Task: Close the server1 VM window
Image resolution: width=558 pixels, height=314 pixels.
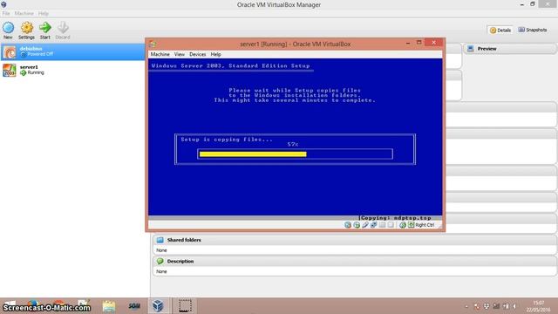Action: point(434,43)
